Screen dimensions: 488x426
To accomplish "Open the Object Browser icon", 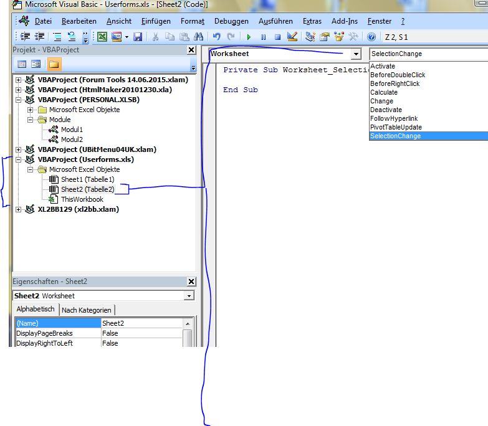I will click(338, 37).
